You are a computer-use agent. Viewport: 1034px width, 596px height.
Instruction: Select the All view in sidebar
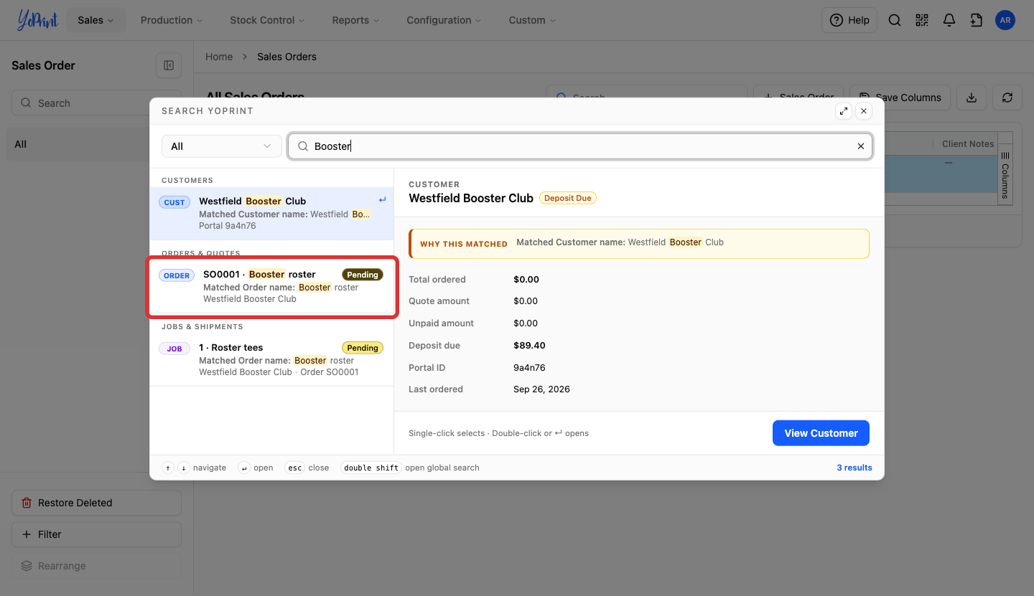(x=96, y=144)
